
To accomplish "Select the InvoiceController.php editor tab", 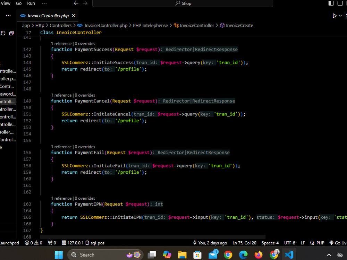I will 48,16.
